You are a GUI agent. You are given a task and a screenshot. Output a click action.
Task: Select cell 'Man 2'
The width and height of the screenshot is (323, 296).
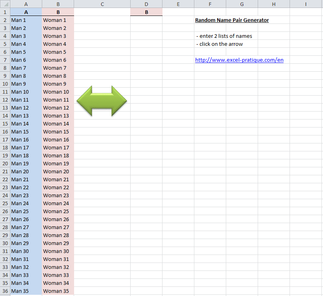(26, 28)
